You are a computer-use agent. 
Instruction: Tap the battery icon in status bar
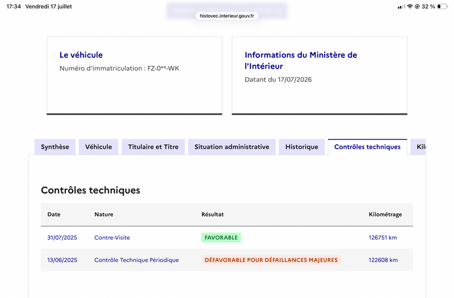442,6
